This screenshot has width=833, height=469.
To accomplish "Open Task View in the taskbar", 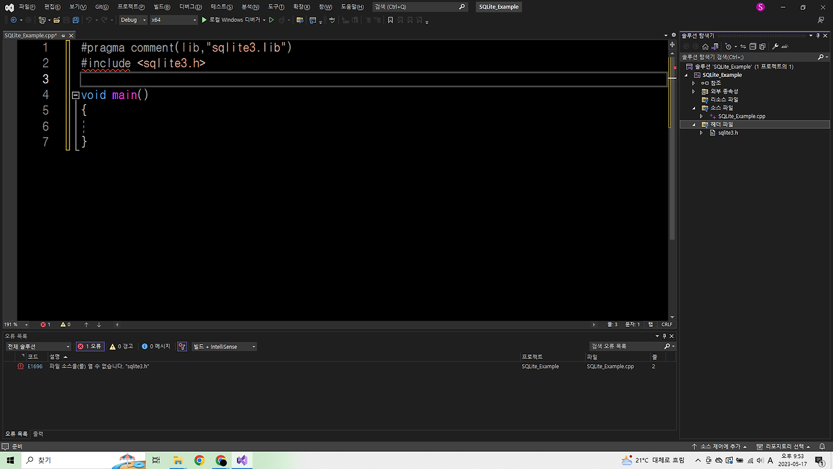I will 156,460.
